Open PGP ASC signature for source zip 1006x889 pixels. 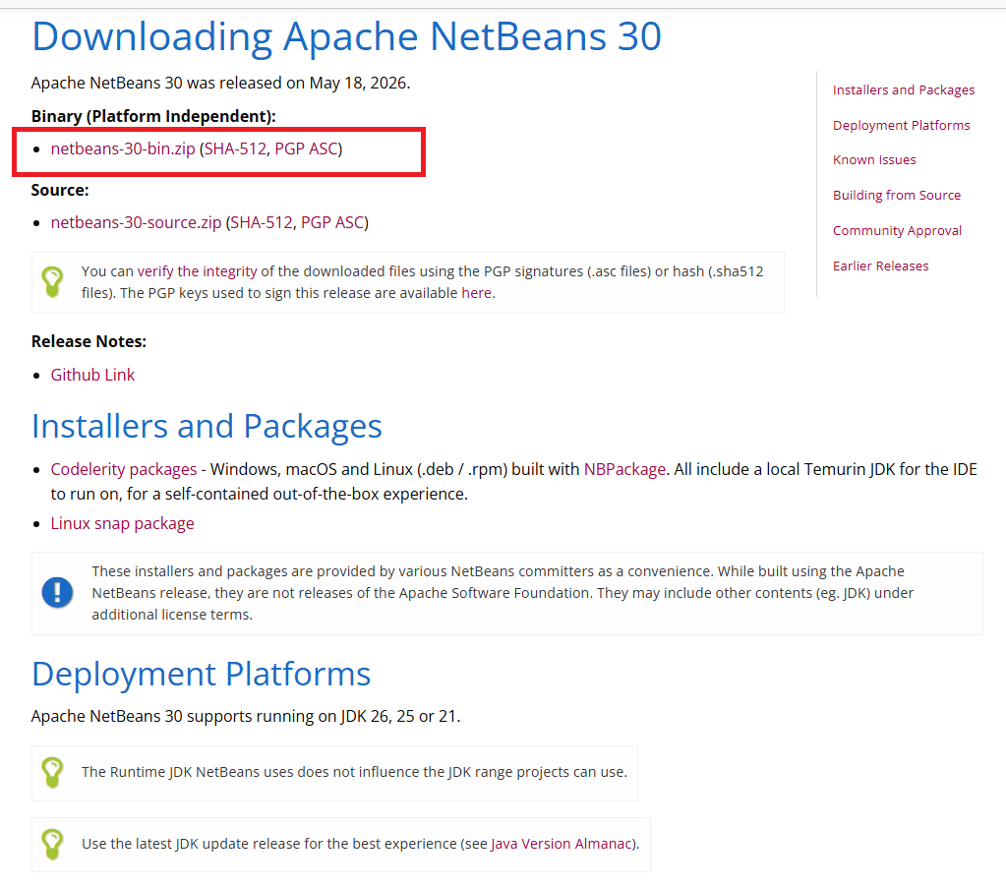(333, 222)
